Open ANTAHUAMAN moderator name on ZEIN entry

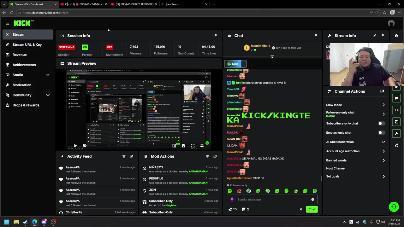point(198,194)
